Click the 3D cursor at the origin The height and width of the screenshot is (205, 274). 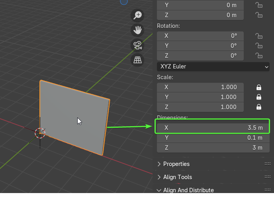(40, 133)
